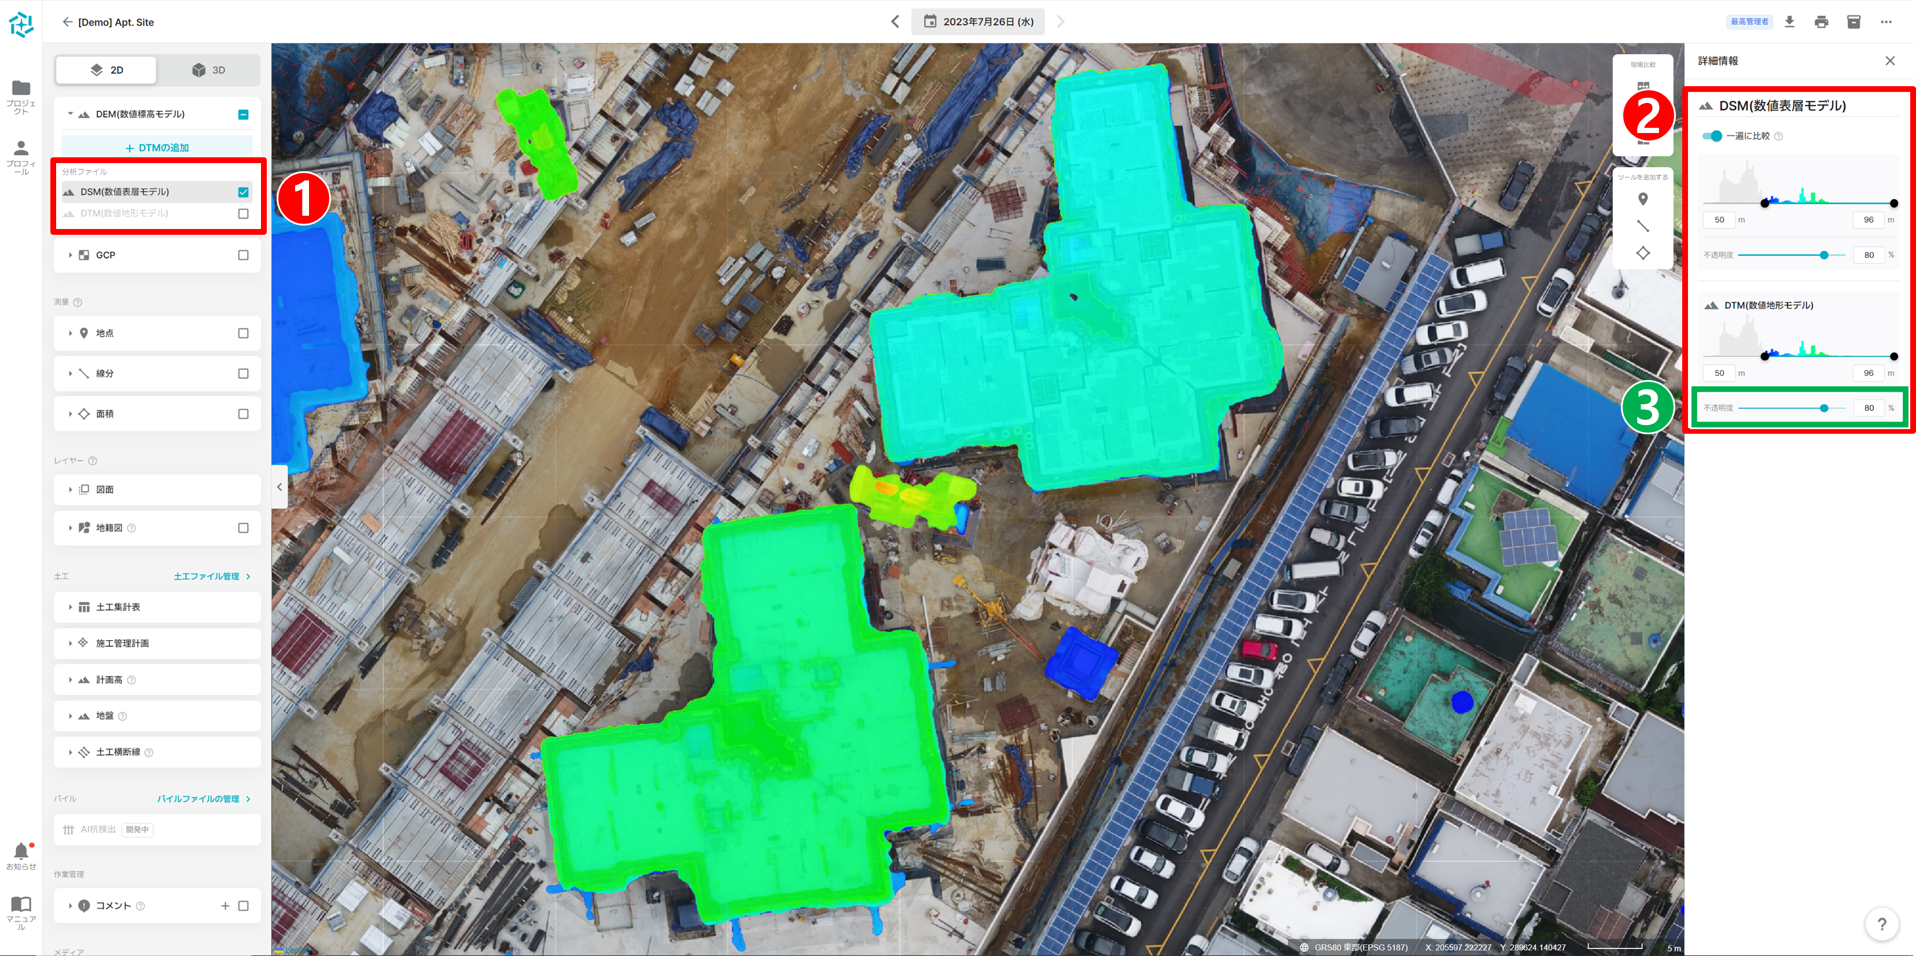This screenshot has height=956, width=1916.
Task: Expand the 土工集計表 section
Action: (x=71, y=607)
